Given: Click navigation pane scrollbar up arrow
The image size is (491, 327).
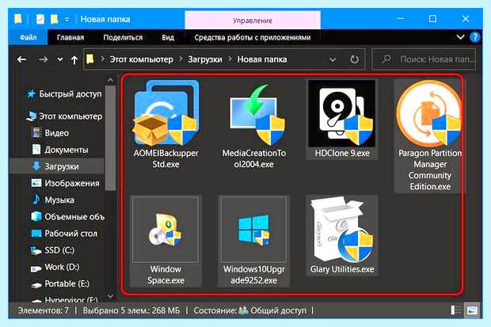Looking at the screenshot, I should pyautogui.click(x=110, y=80).
